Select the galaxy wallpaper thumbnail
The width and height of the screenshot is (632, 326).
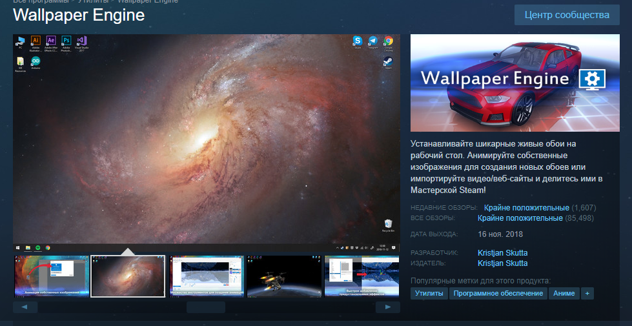(x=128, y=276)
